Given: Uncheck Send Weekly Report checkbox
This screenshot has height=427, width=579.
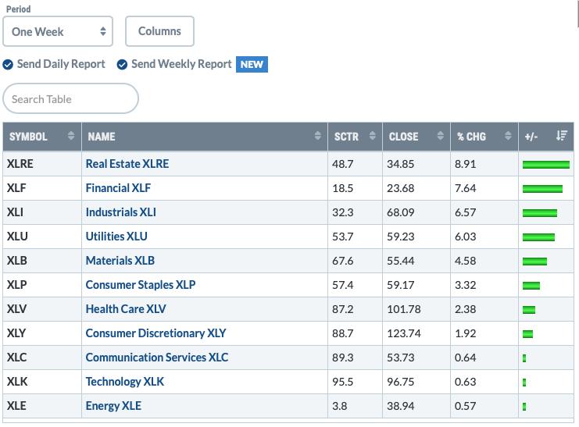Looking at the screenshot, I should pos(122,65).
